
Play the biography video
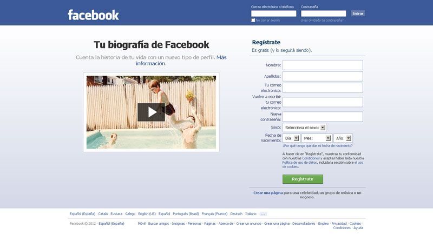[151, 112]
